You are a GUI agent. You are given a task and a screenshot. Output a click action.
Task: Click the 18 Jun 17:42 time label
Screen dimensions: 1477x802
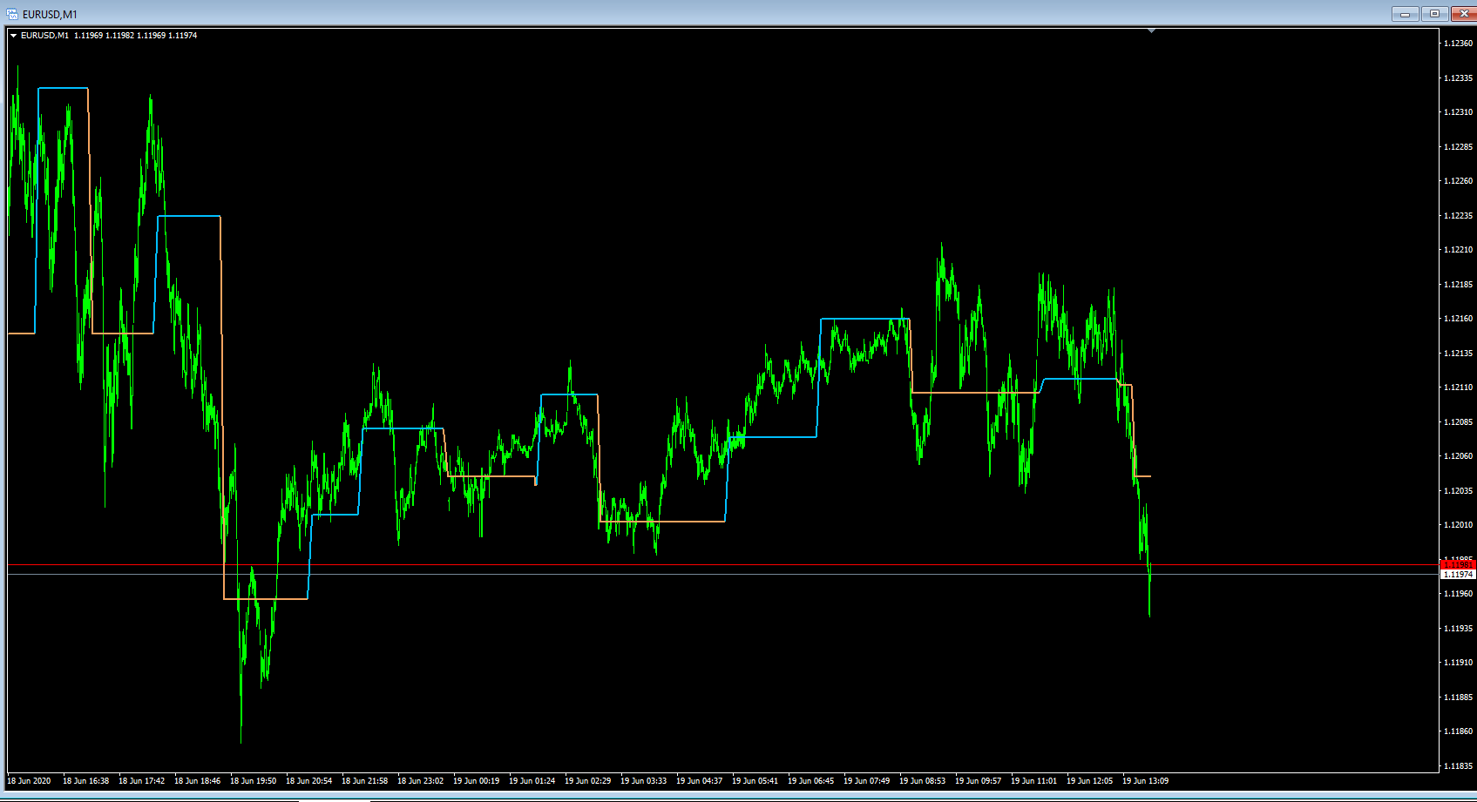coord(141,781)
